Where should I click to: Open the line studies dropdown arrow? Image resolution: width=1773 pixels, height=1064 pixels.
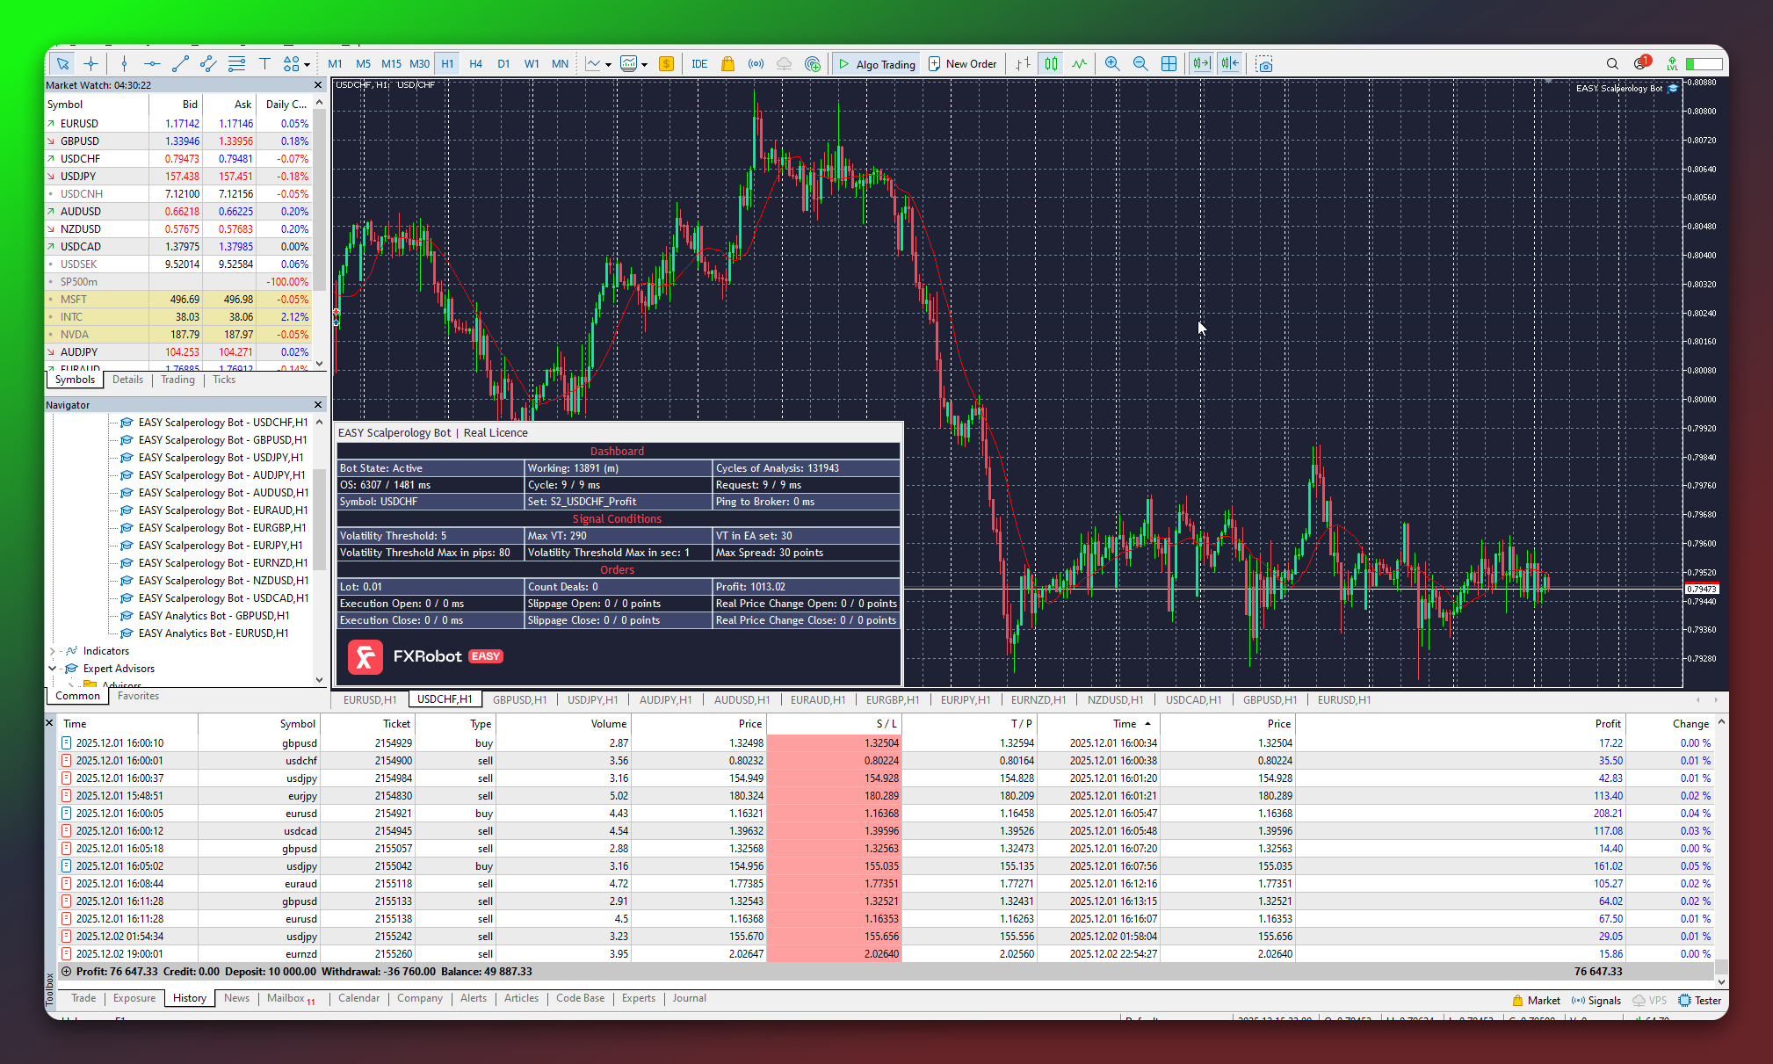tap(306, 65)
